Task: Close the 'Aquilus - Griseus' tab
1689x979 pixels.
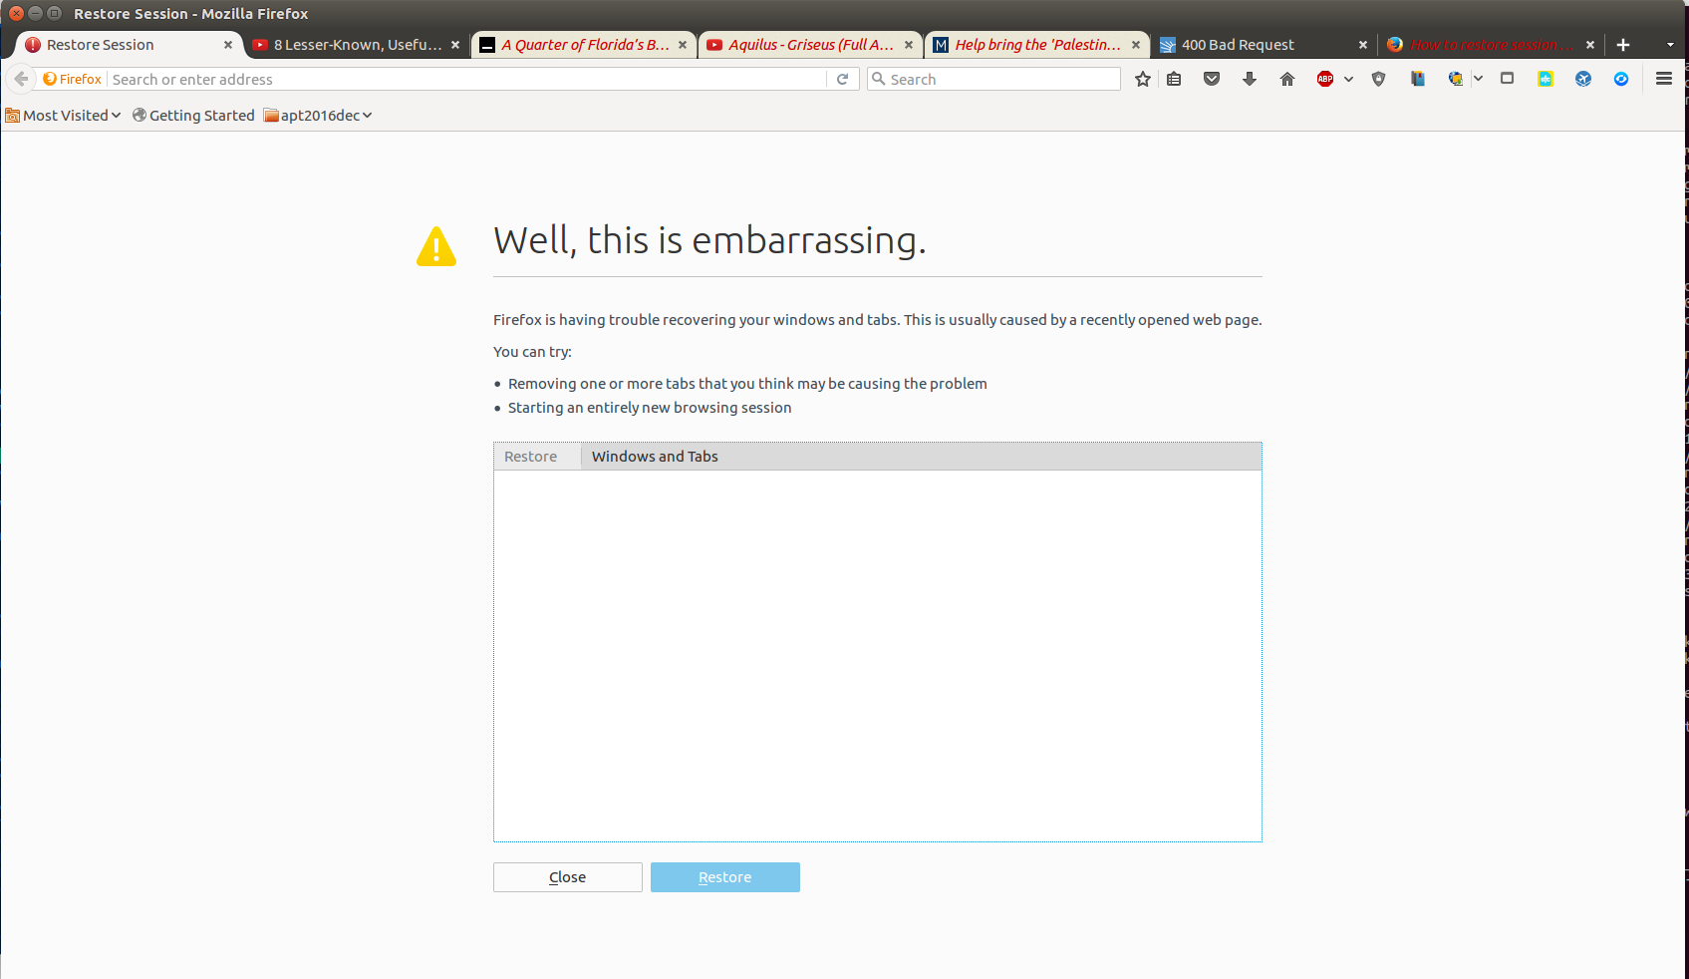Action: click(909, 45)
